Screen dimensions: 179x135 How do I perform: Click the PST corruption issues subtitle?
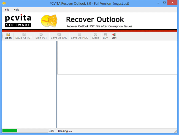[99, 26]
